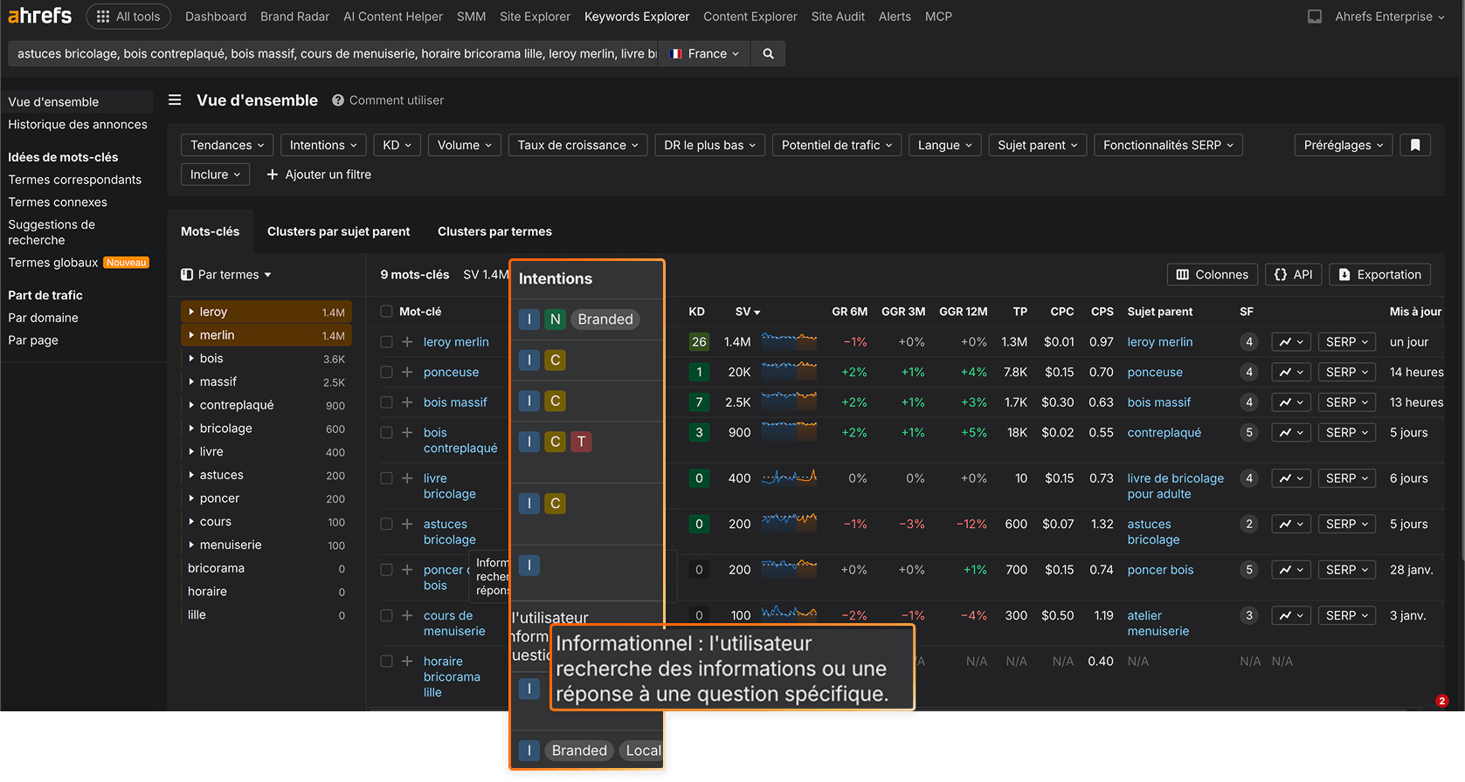Open the Préréglages dropdown
1465x782 pixels.
point(1344,145)
